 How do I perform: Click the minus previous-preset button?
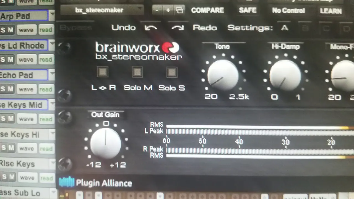tap(157, 11)
